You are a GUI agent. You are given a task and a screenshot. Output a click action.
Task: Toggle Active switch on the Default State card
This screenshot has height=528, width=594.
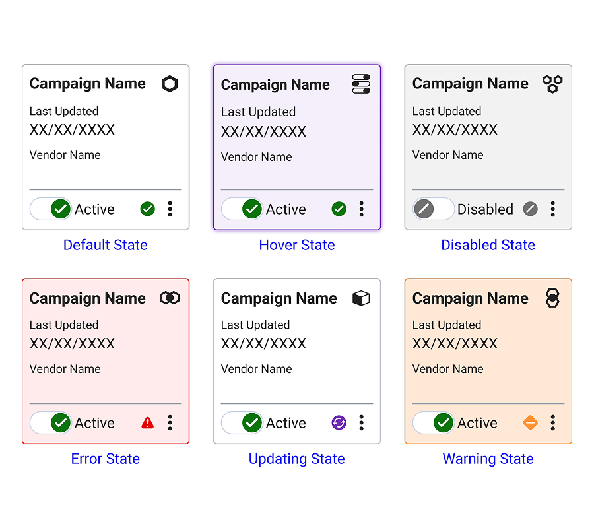point(51,209)
